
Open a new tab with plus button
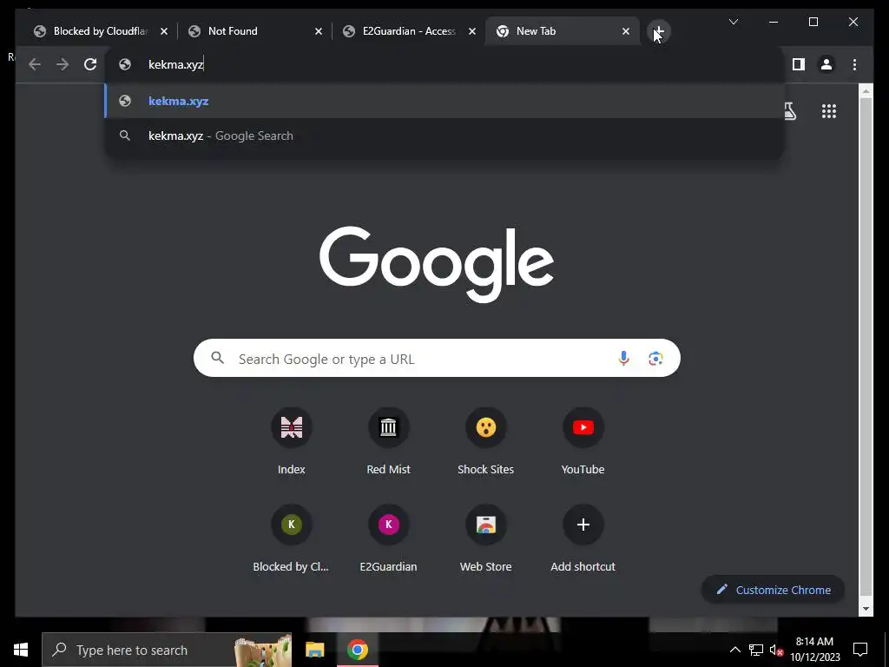tap(658, 31)
